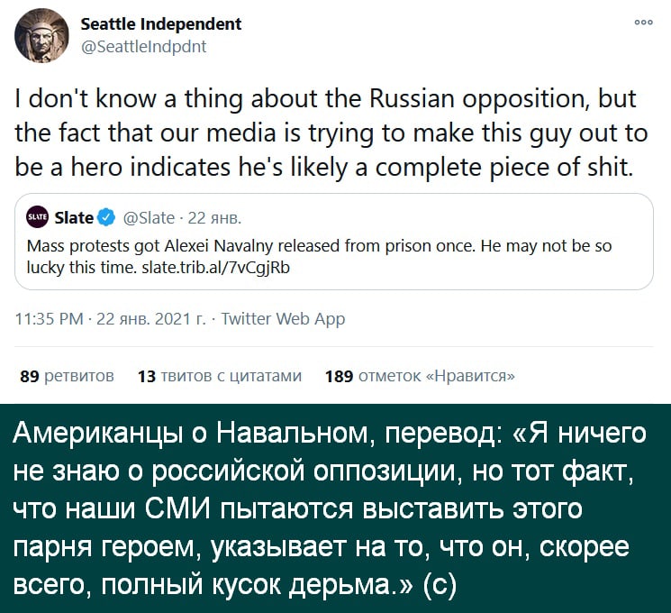671x613 pixels.
Task: Click the Seattle Independent profile avatar
Action: (41, 35)
